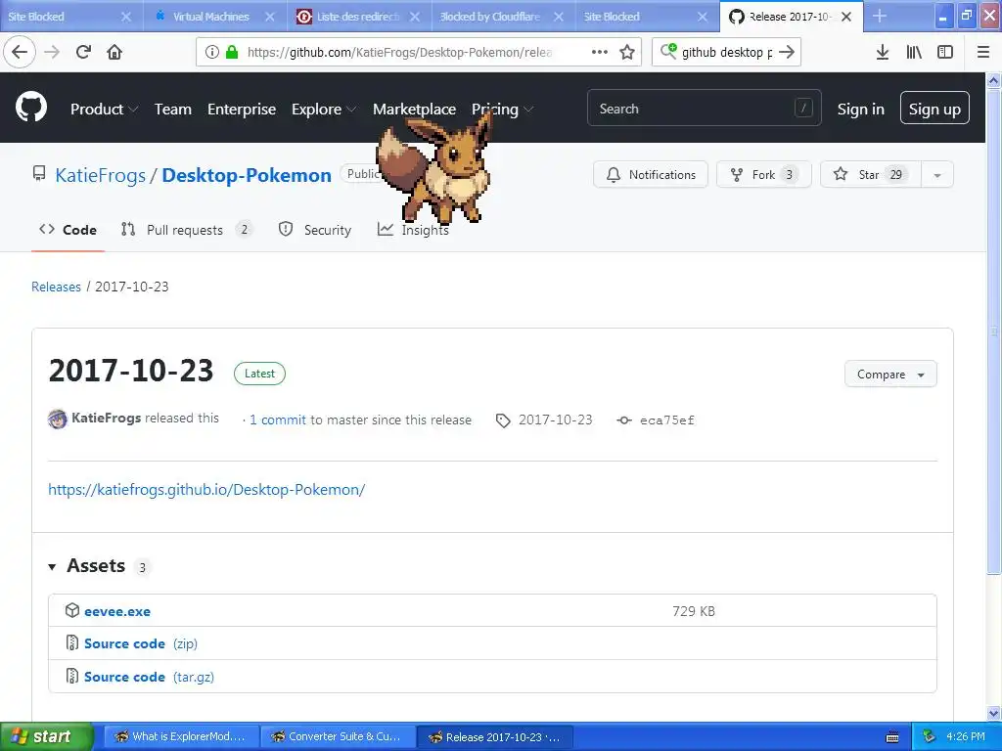Image resolution: width=1002 pixels, height=751 pixels.
Task: Switch to the Insights tab
Action: 413,230
